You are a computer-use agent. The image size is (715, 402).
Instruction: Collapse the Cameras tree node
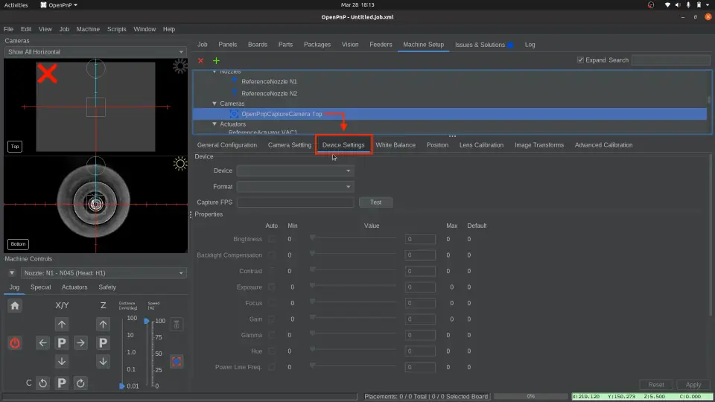point(214,103)
